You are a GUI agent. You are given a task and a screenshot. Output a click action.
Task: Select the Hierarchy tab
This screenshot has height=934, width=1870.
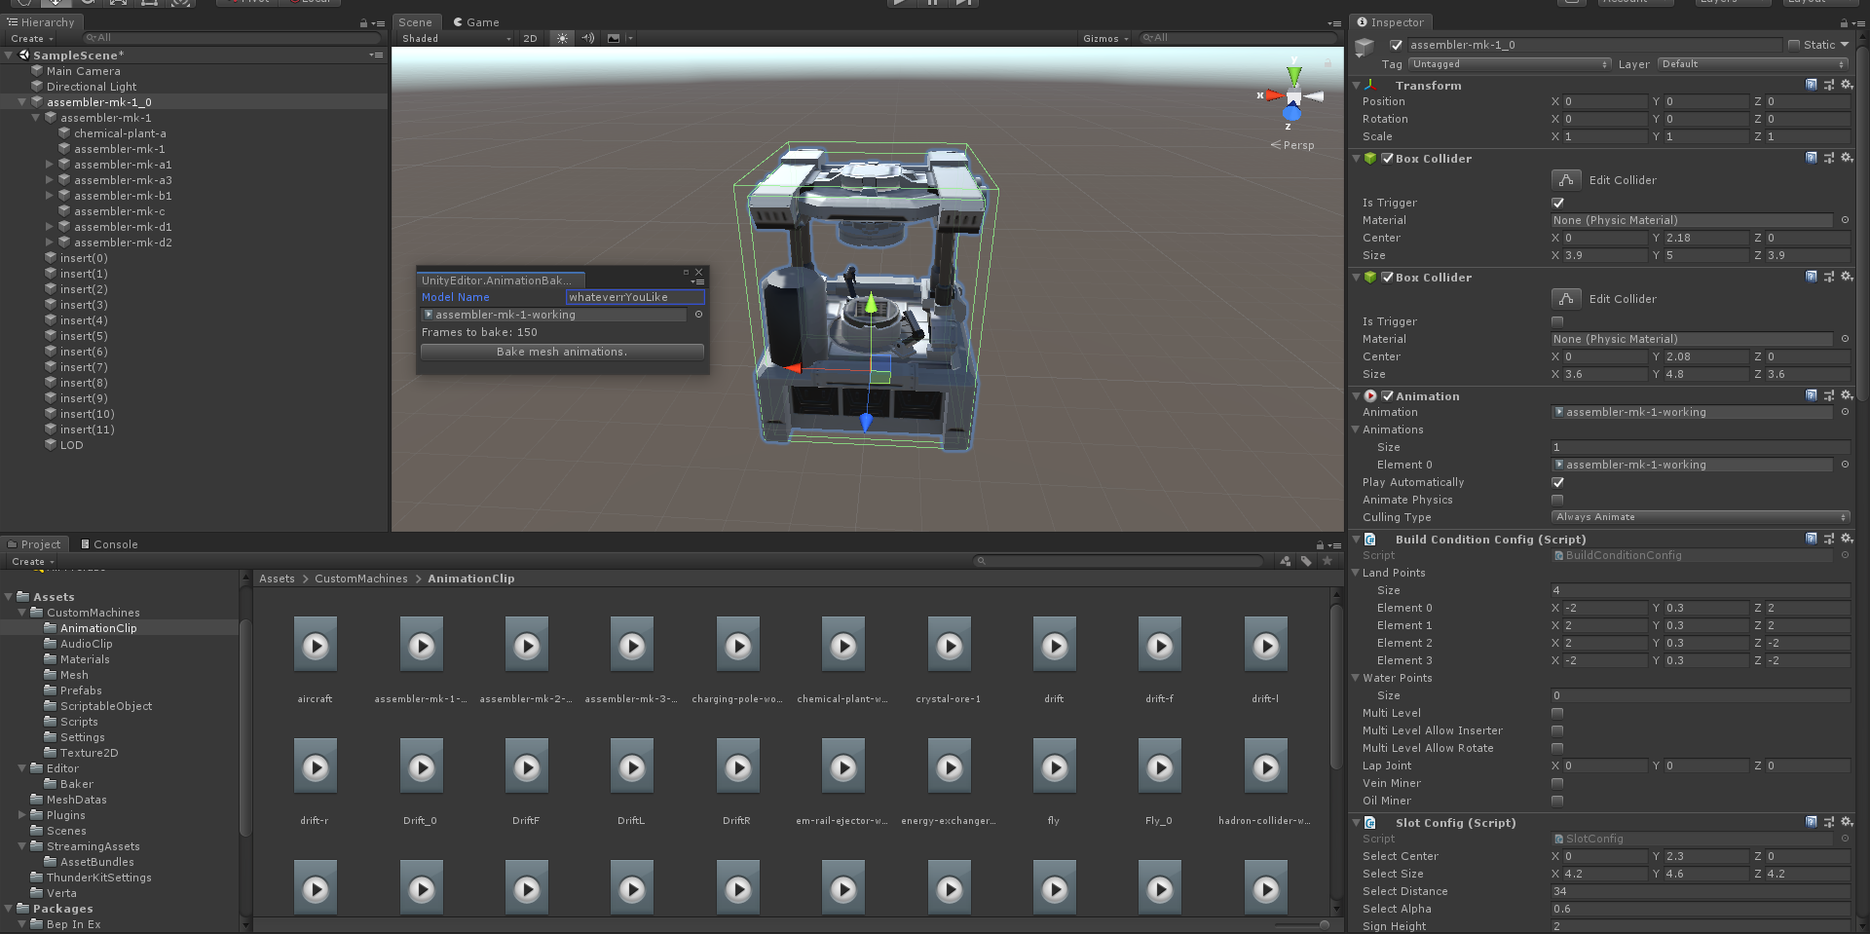coord(41,22)
